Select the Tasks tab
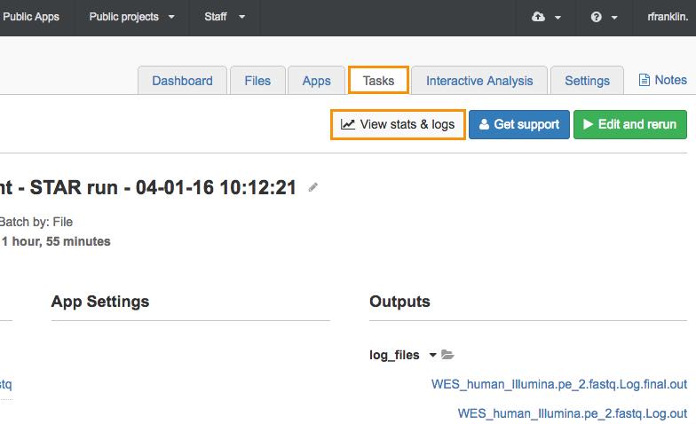Image resolution: width=696 pixels, height=424 pixels. 378,80
